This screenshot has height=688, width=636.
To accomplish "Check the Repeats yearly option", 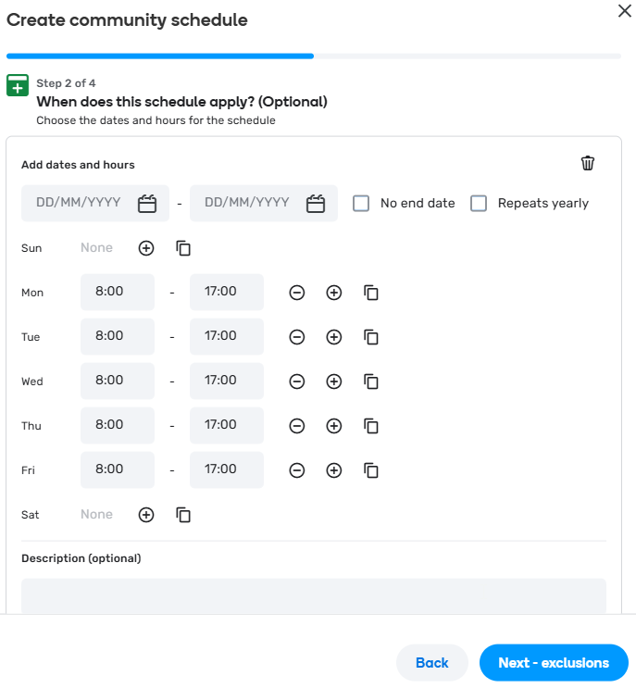I will [479, 204].
